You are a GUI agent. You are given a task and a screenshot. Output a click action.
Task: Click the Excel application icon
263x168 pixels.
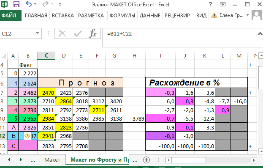[4, 4]
